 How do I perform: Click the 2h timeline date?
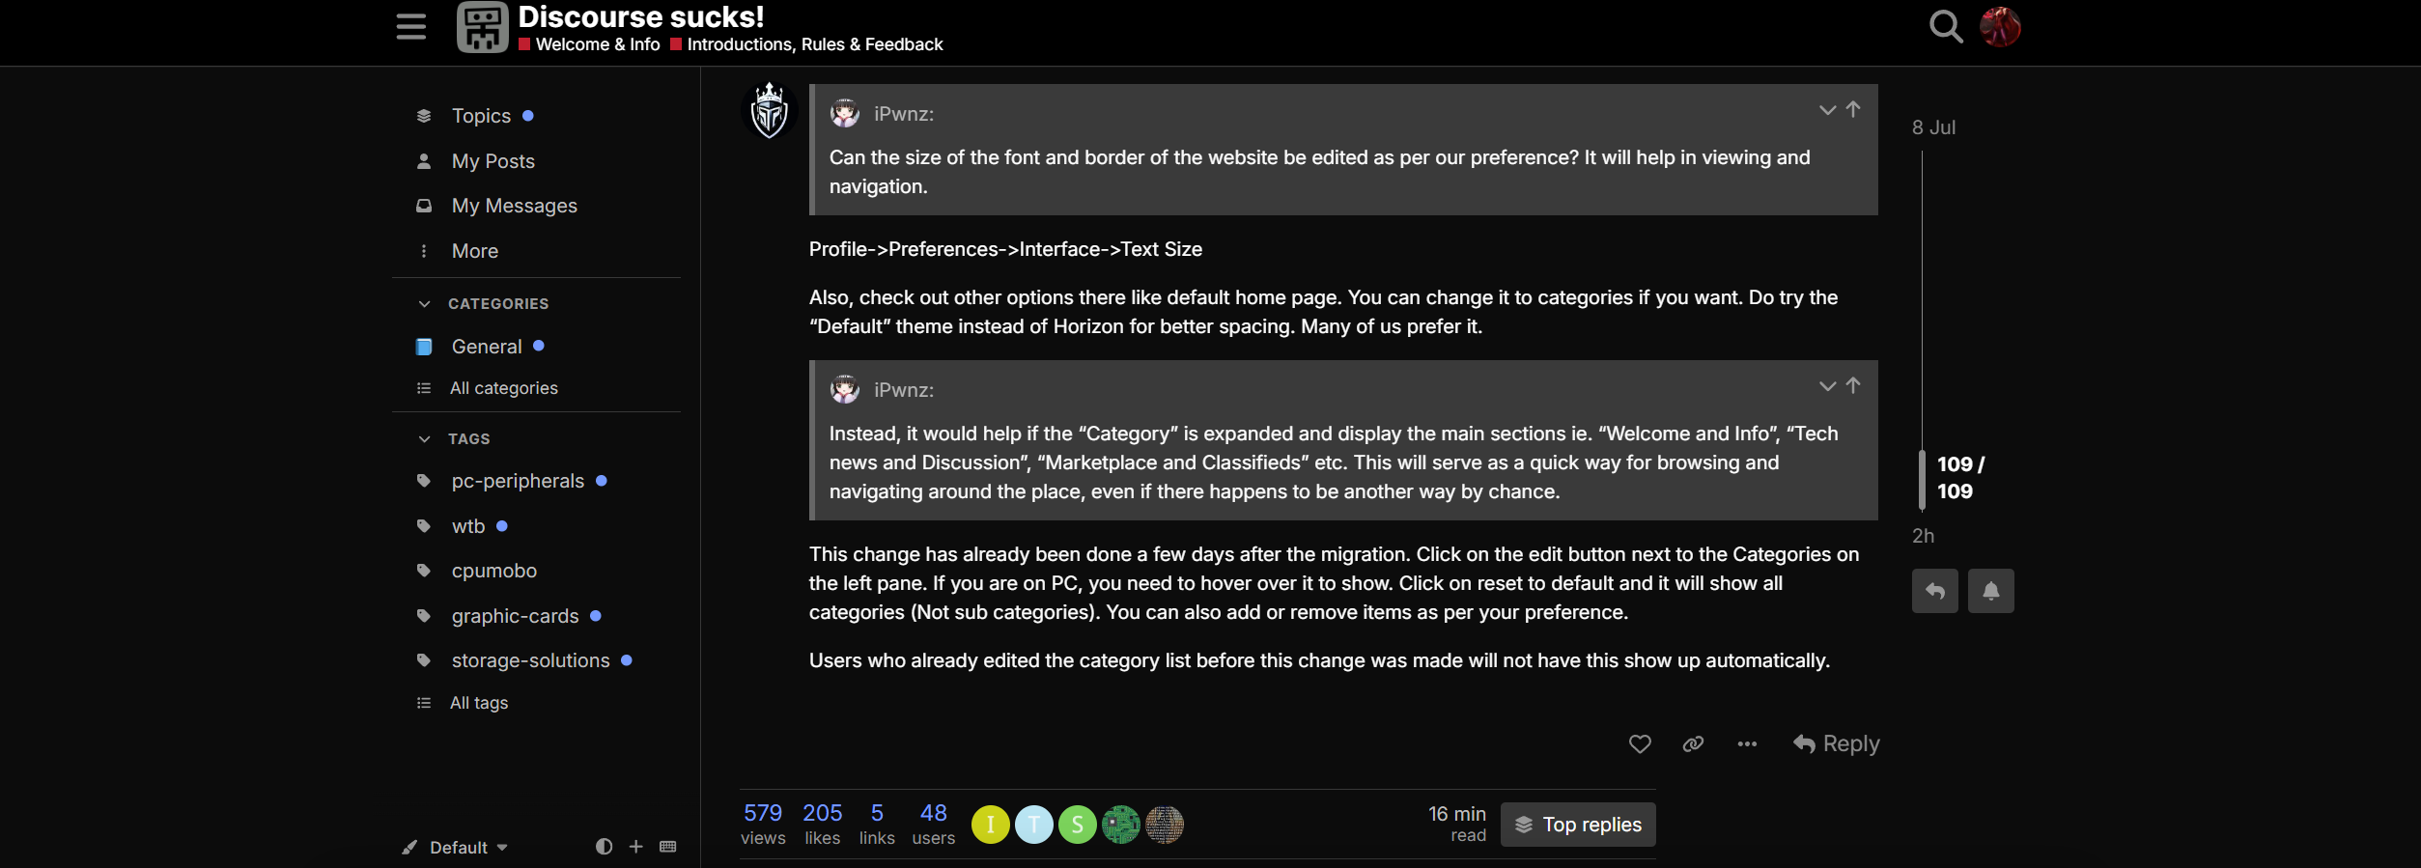(x=1923, y=536)
